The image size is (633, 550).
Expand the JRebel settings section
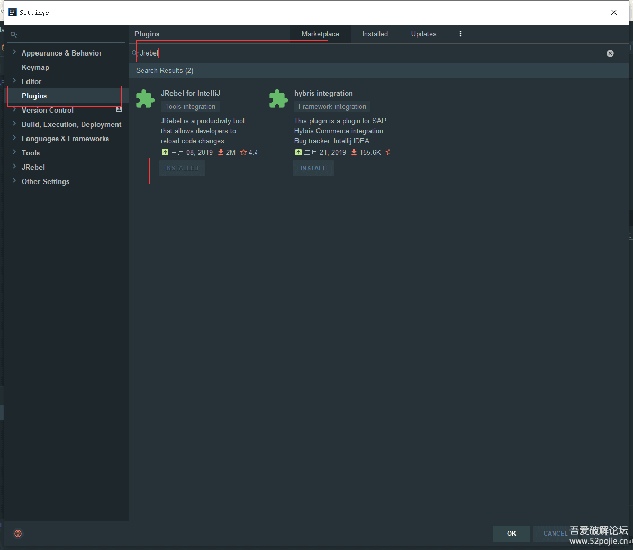pyautogui.click(x=14, y=166)
